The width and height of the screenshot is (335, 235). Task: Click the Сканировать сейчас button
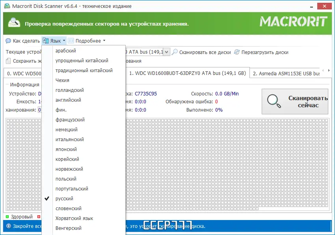coord(295,101)
